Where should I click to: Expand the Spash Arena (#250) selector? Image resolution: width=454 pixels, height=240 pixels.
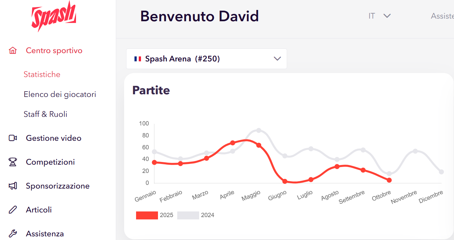[206, 59]
